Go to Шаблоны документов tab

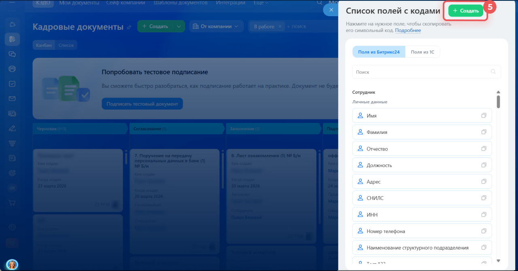180,3
